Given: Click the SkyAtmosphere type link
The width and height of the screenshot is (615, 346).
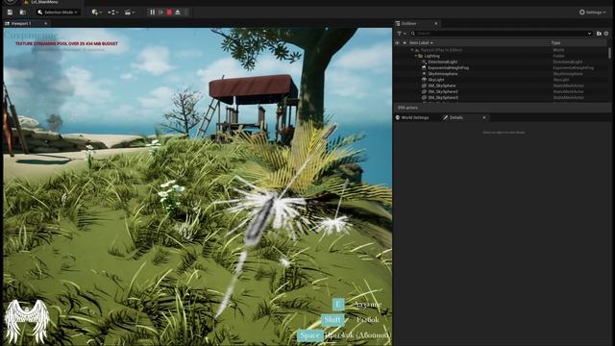Looking at the screenshot, I should [x=568, y=74].
